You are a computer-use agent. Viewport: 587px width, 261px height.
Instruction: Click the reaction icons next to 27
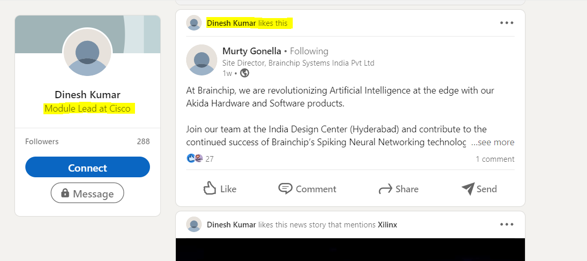[195, 159]
